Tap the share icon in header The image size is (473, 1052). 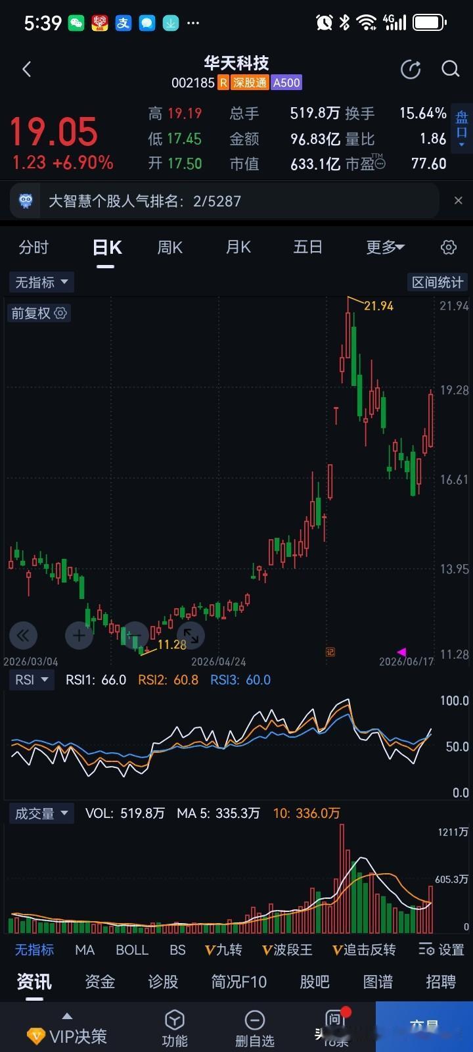click(411, 69)
